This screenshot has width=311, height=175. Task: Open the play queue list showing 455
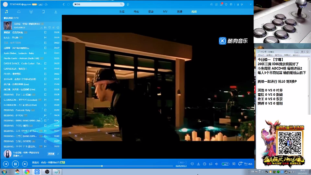(x=248, y=164)
